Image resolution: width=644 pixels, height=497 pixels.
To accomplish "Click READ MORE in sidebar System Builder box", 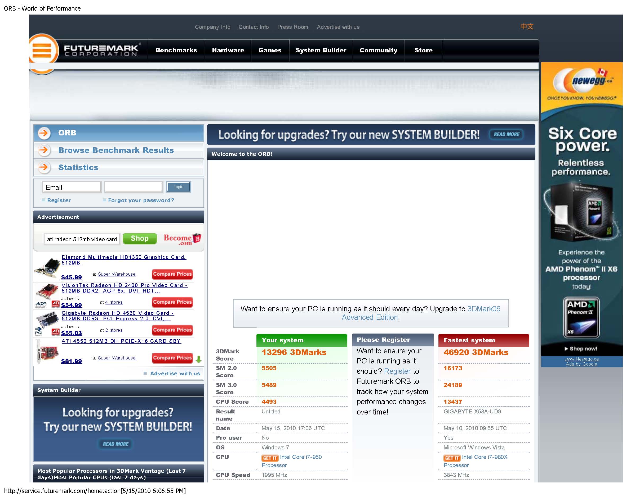I will click(116, 444).
